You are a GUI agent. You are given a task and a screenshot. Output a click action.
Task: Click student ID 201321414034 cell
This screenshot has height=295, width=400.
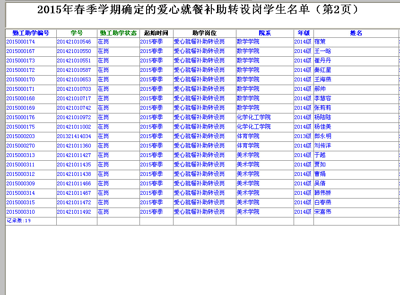(x=74, y=136)
